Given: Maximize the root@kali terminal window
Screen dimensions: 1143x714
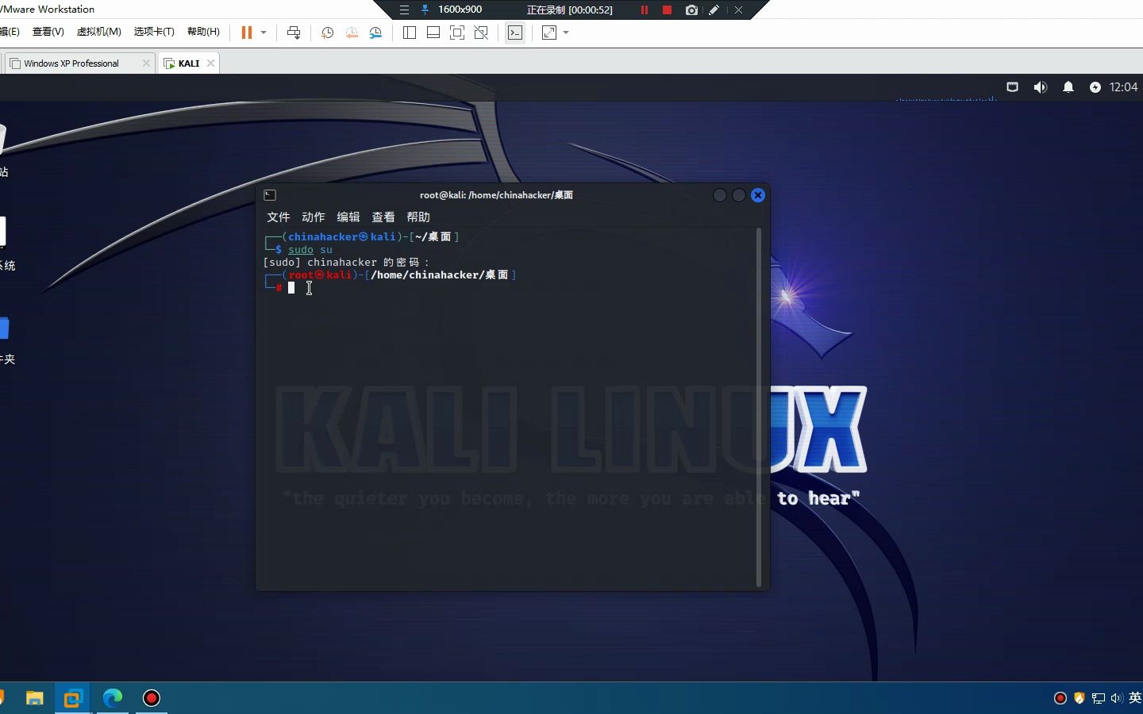Looking at the screenshot, I should tap(739, 195).
